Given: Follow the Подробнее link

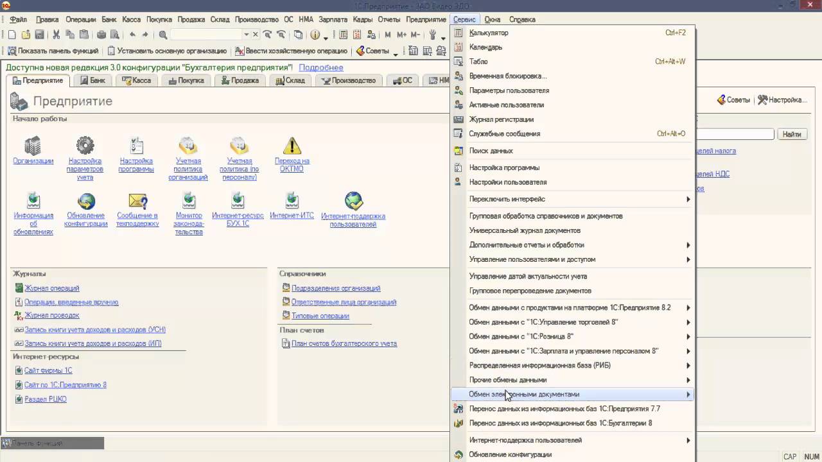Looking at the screenshot, I should coord(321,67).
